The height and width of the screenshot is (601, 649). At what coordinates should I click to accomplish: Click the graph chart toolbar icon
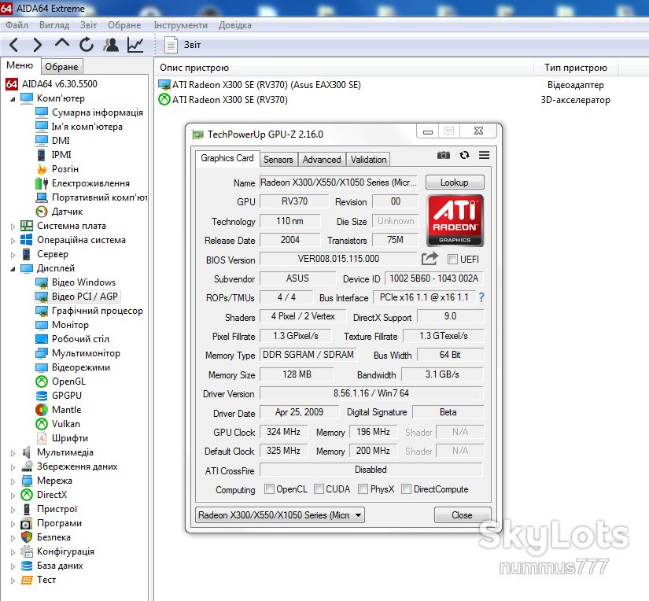(135, 44)
